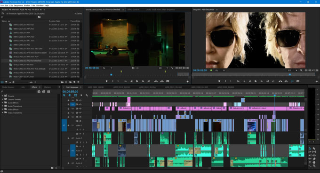This screenshot has width=320, height=173.
Task: Open the Media Browser tab
Action: 8,87
